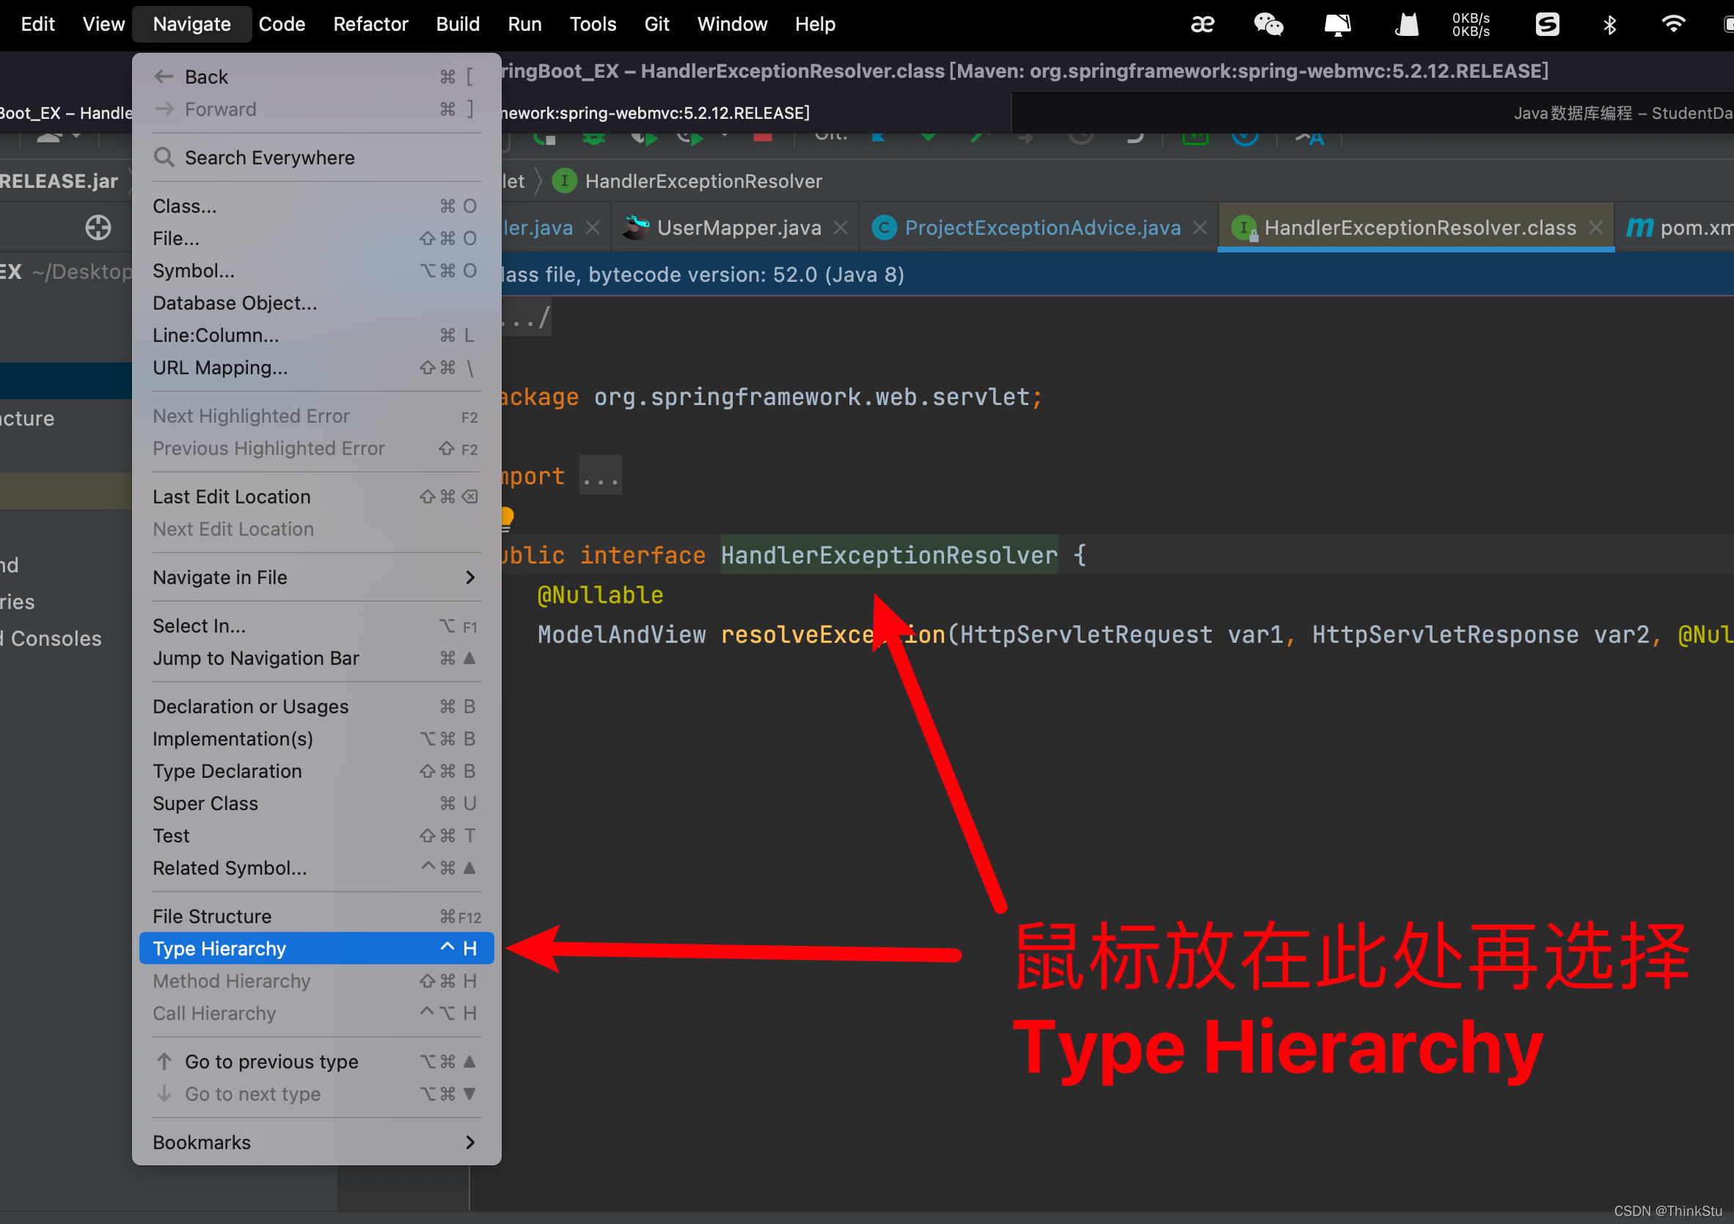The image size is (1734, 1224).
Task: Click the Bluetooth status icon
Action: [x=1609, y=24]
